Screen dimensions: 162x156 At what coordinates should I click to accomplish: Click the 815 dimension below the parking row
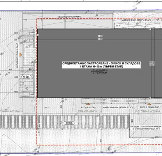click(x=100, y=140)
